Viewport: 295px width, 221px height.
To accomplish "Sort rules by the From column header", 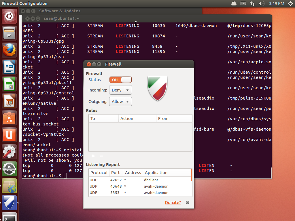I will [x=174, y=119].
